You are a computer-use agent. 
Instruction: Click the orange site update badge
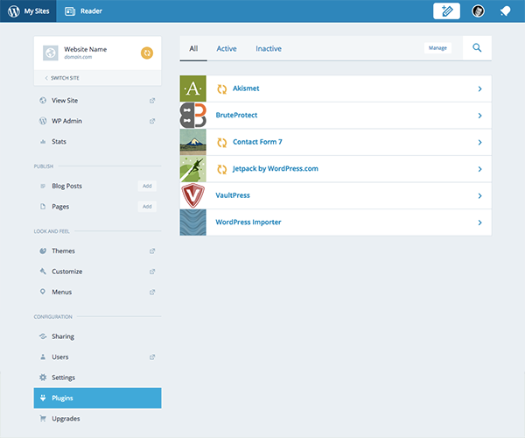tap(147, 53)
